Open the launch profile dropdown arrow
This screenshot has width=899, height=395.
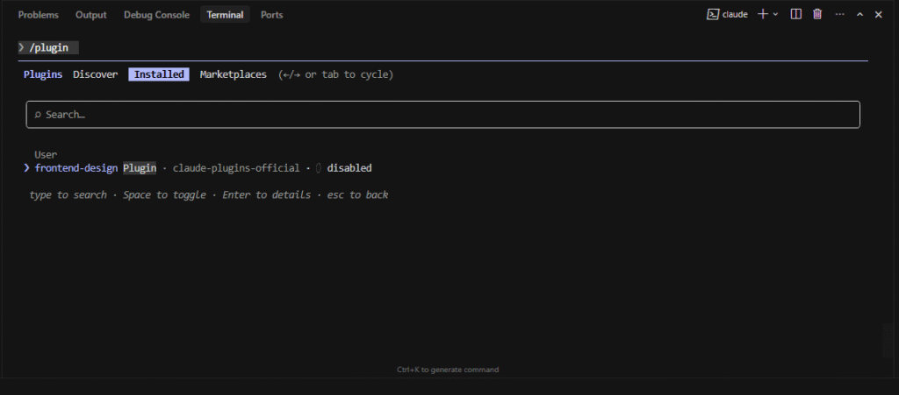[x=775, y=14]
